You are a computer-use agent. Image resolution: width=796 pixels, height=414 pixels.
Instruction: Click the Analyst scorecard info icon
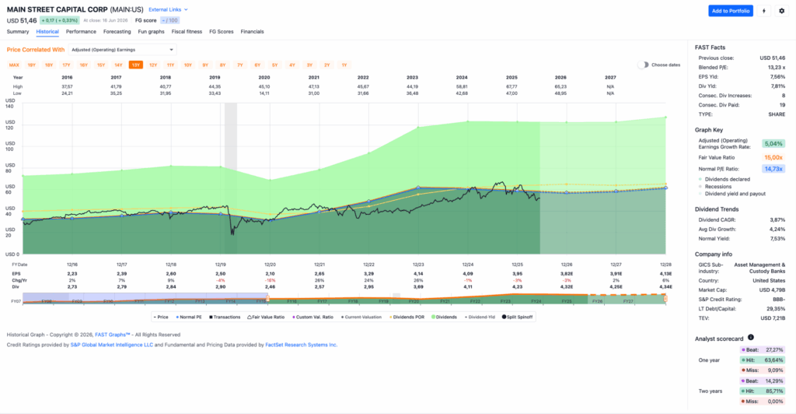click(750, 337)
